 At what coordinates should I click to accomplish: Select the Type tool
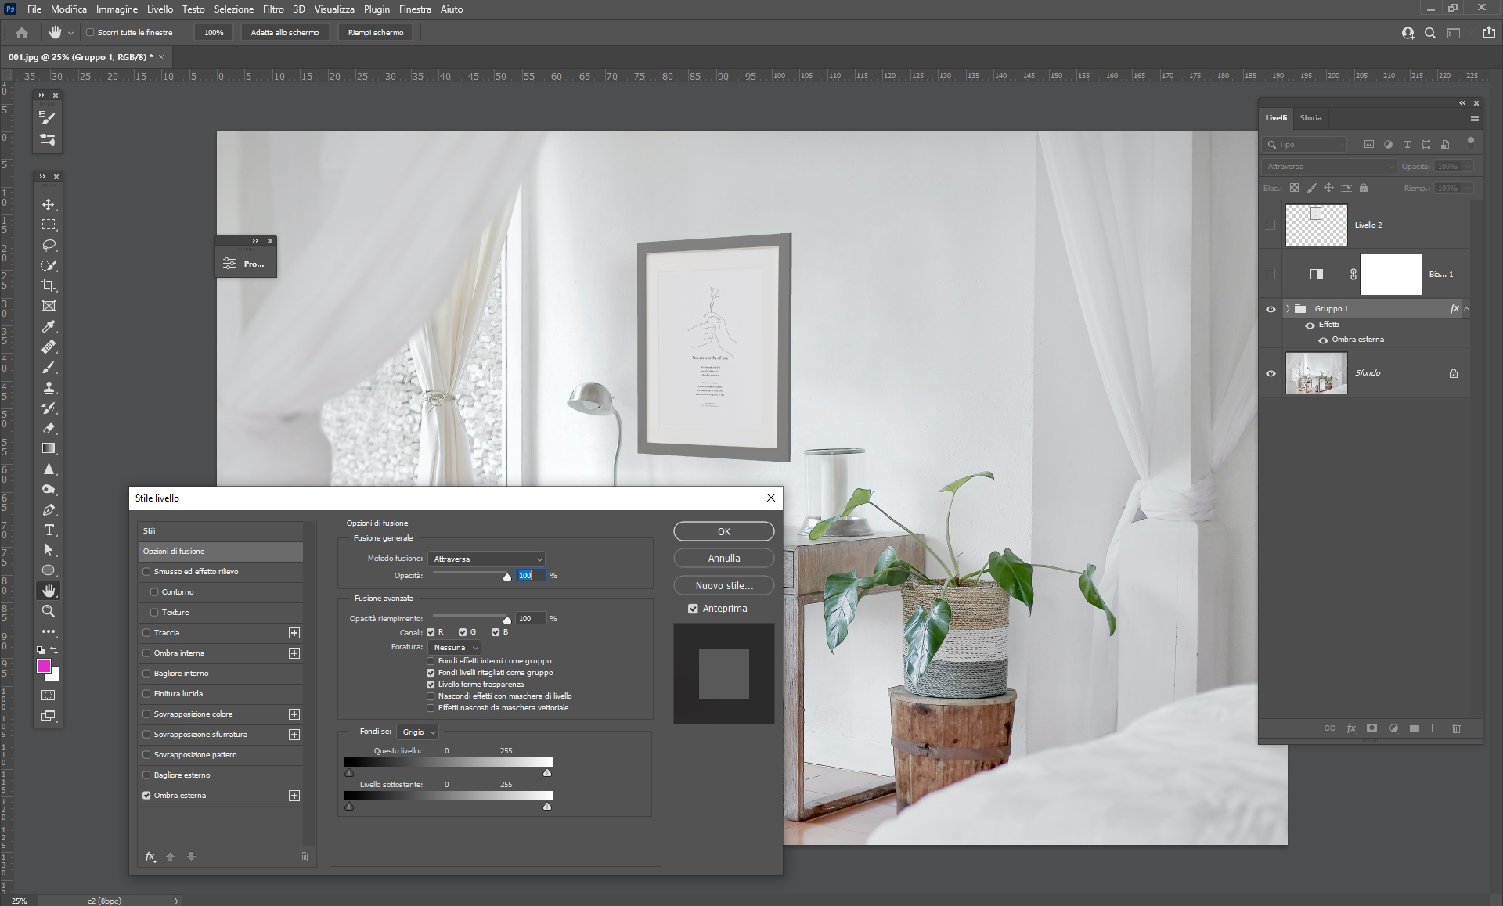(x=49, y=530)
